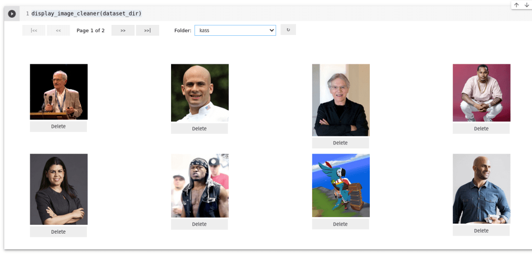Delete the bandana-wearing man in vest image
Viewport: 532px width, 257px height.
[x=199, y=224]
